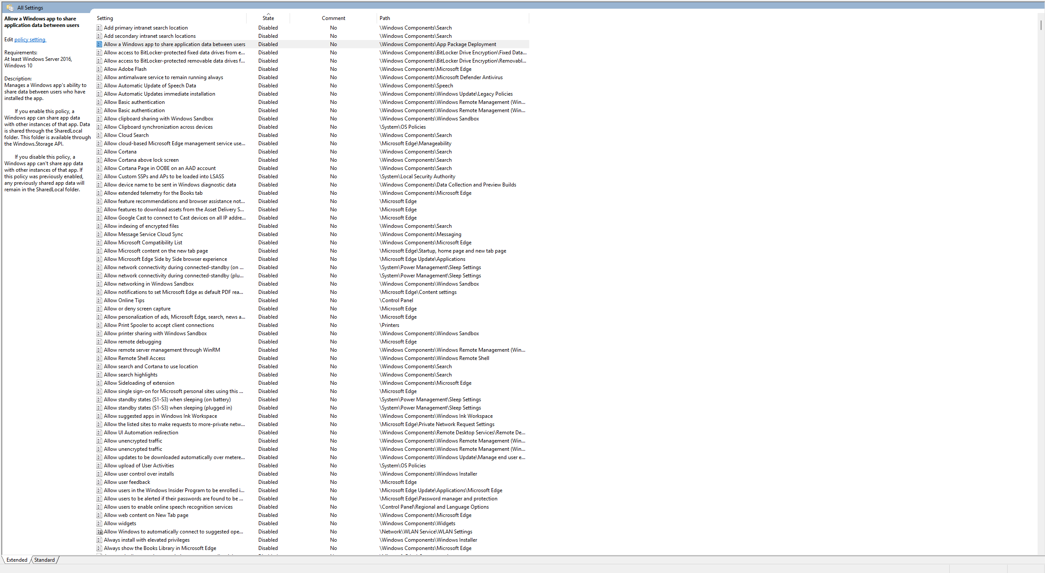The width and height of the screenshot is (1045, 573).
Task: Click the icon for Allow Cortana above lock screen
Action: pos(100,160)
